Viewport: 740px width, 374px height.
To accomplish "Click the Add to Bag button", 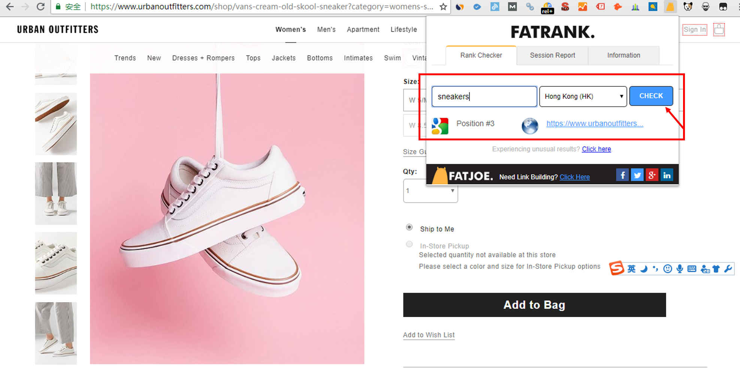I will pos(534,305).
